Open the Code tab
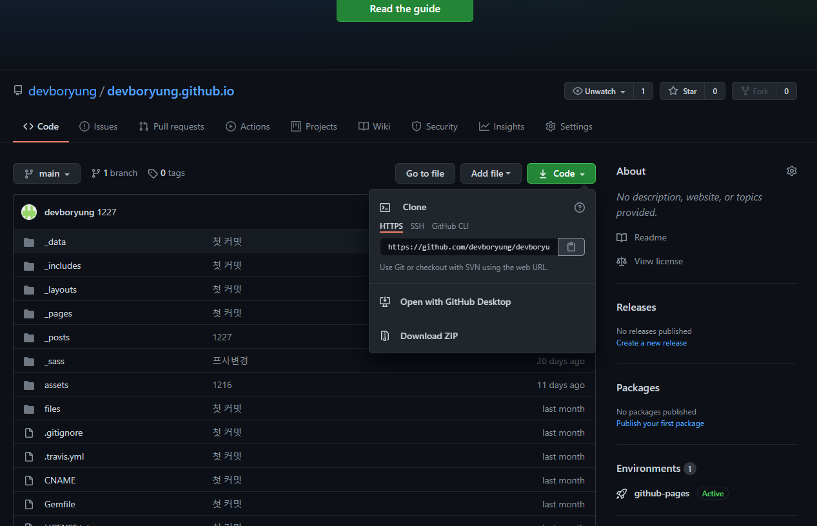The width and height of the screenshot is (817, 526). [41, 126]
